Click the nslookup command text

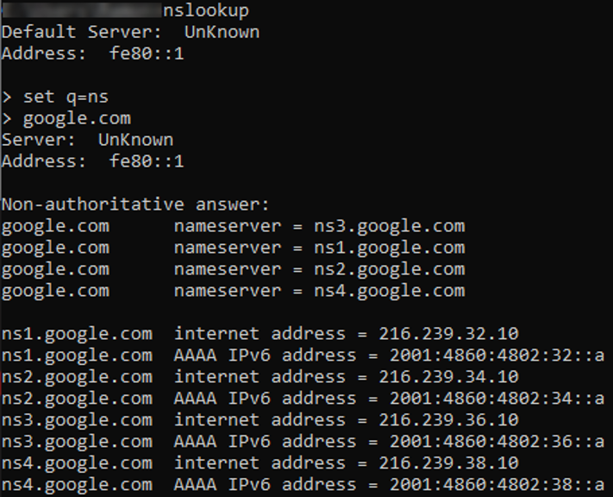[x=206, y=11]
